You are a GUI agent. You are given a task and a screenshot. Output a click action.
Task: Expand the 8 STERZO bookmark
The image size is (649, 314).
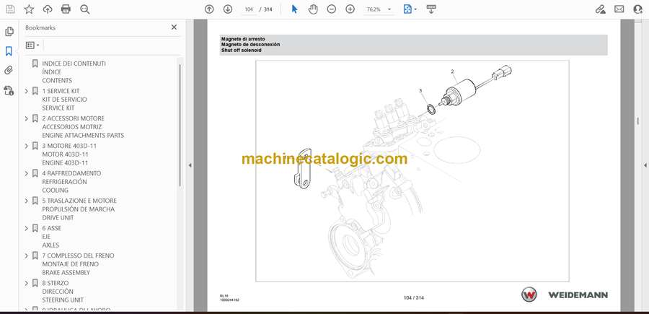(x=27, y=283)
